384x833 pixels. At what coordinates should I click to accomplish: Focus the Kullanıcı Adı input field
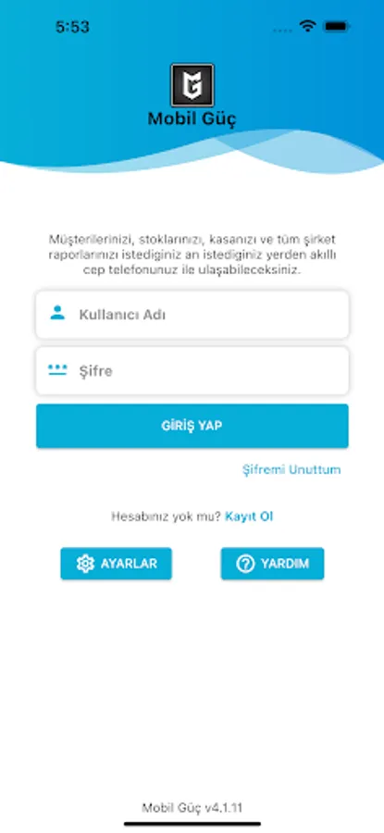[192, 315]
